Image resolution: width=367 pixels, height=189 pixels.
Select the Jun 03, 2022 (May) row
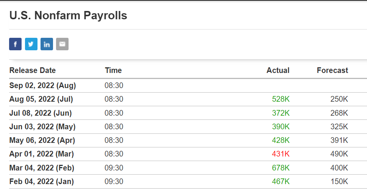pyautogui.click(x=188, y=127)
